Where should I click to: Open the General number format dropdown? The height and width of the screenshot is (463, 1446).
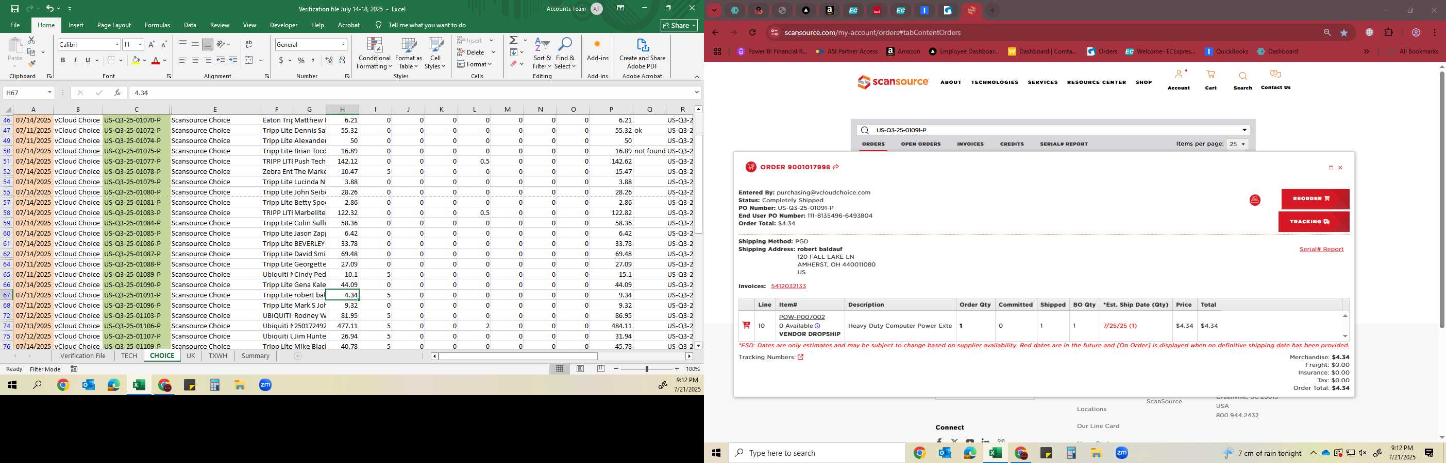(343, 44)
